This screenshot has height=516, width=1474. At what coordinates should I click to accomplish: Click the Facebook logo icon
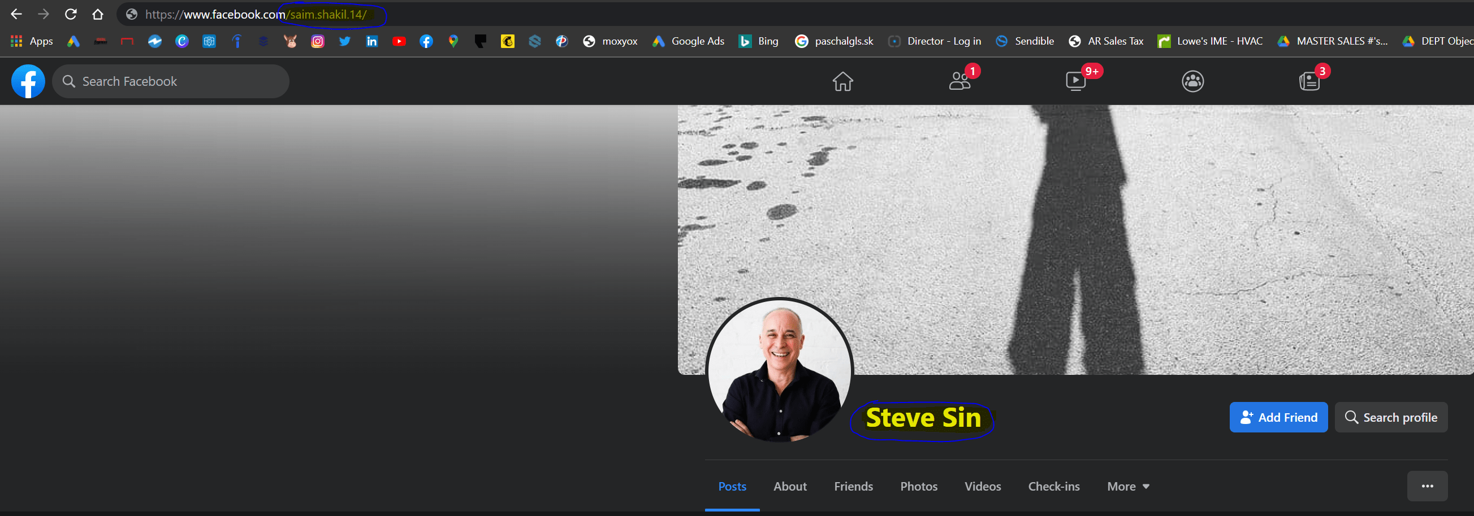click(x=28, y=81)
